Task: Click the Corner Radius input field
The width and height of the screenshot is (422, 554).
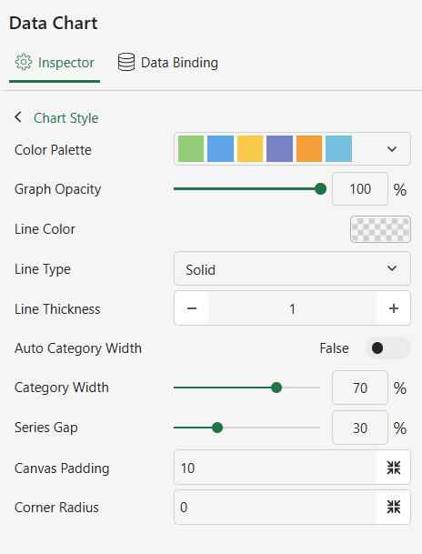Action: coord(276,507)
